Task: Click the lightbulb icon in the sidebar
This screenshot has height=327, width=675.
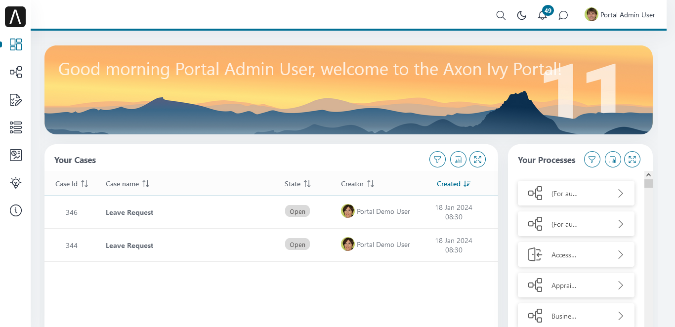Action: point(16,183)
